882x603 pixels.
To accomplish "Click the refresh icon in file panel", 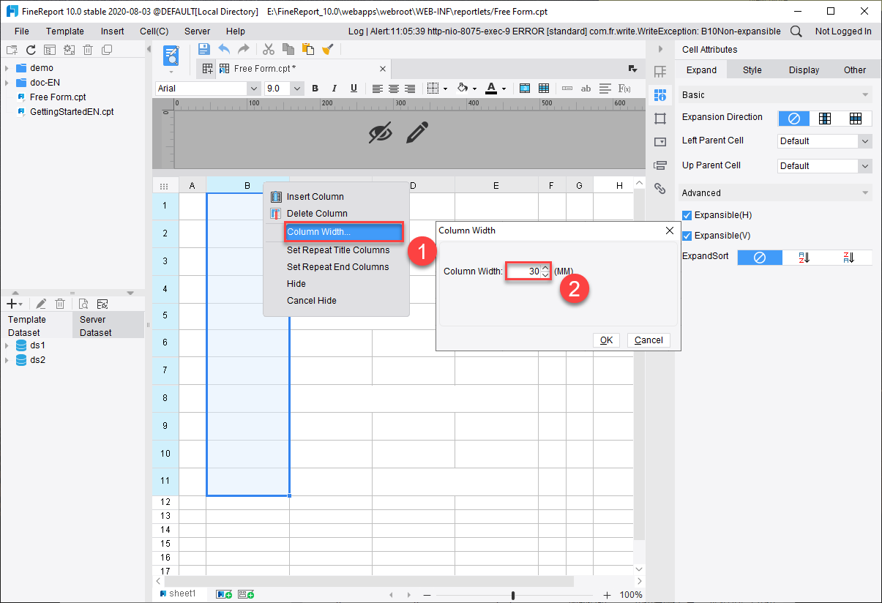I will click(x=31, y=50).
